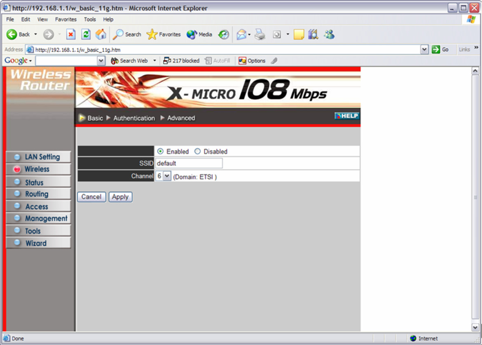Click the scrollbar up arrow
482x345 pixels.
point(475,71)
